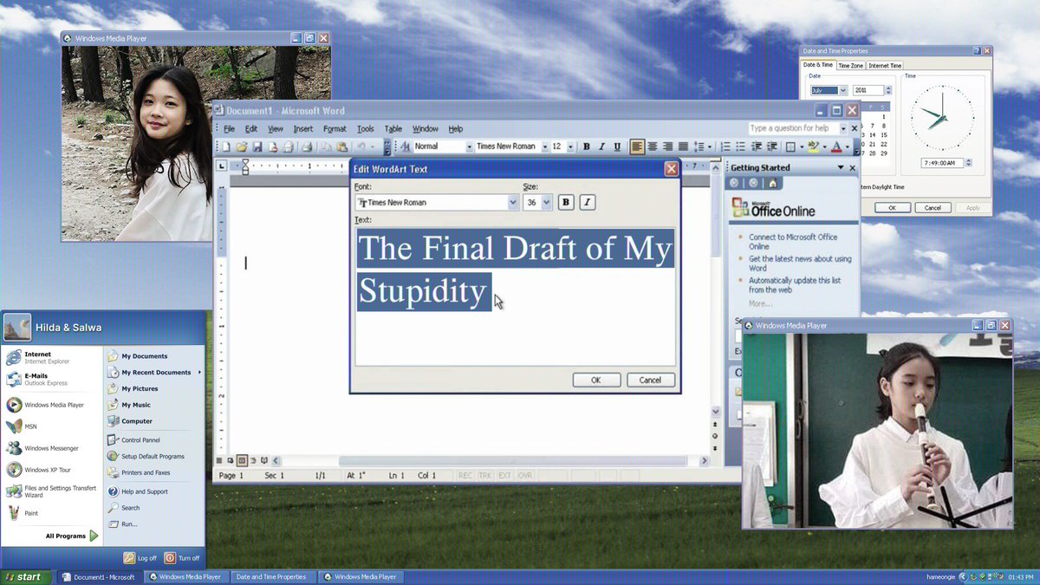
Task: Click the Paint icon in Start menu
Action: [14, 513]
